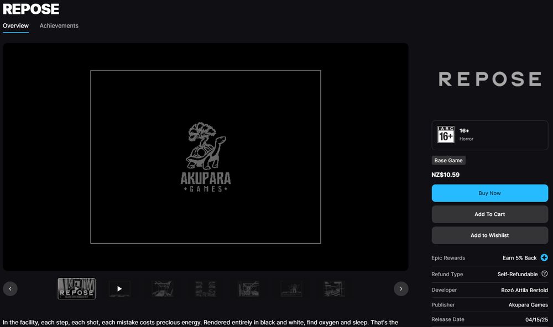Click the release date 04/15/25

pos(536,320)
